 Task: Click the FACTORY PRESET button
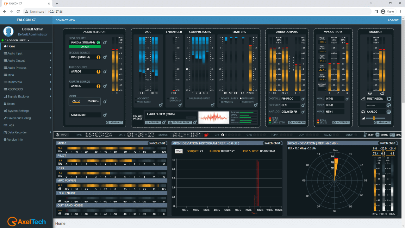(180, 122)
